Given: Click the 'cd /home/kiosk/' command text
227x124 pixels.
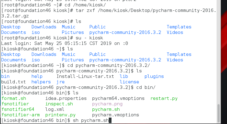Looking at the screenshot, I should [x=85, y=5].
